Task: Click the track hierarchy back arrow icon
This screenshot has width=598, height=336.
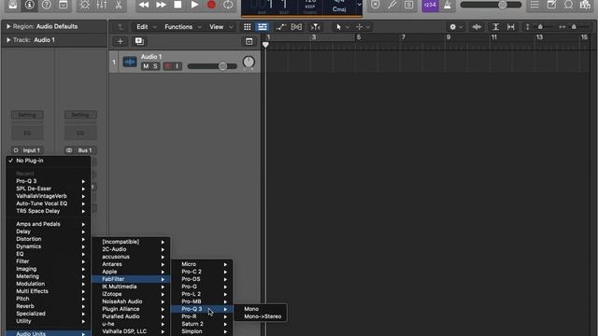Action: click(x=121, y=27)
